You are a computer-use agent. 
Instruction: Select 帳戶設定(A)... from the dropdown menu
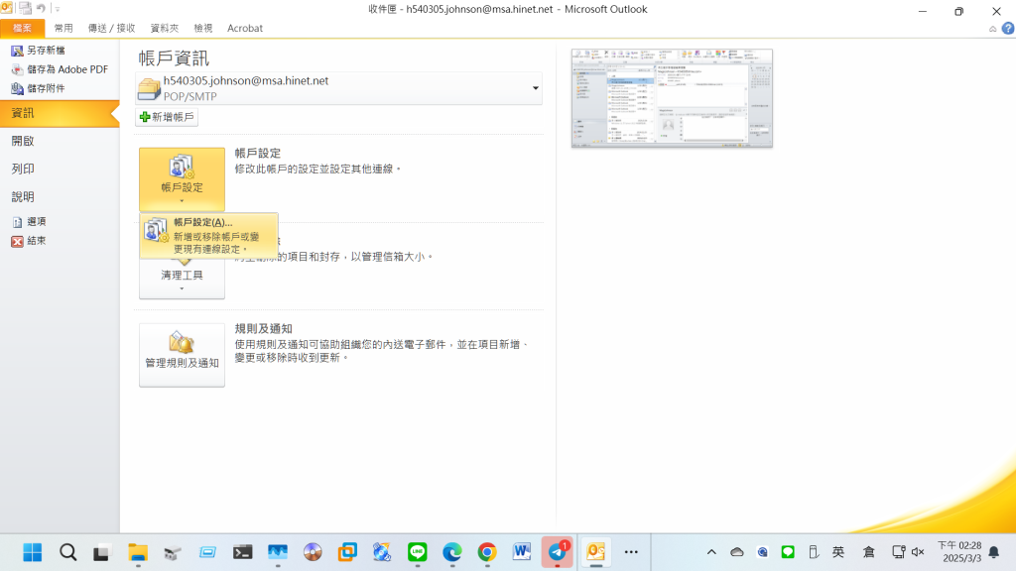[x=202, y=223]
